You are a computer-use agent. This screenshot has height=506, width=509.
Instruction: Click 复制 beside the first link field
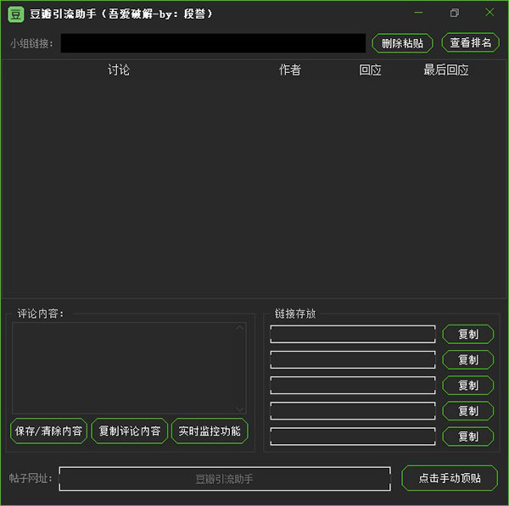[x=468, y=334]
